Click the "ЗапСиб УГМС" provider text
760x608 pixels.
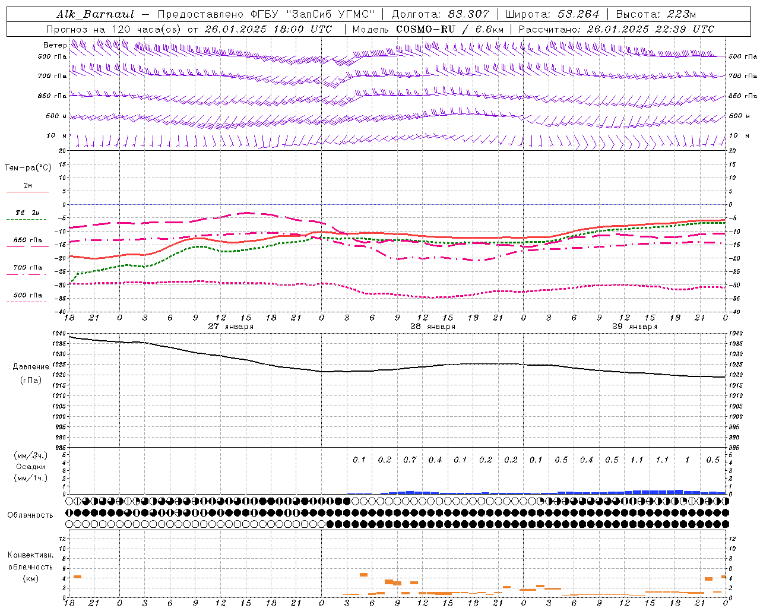pos(331,14)
